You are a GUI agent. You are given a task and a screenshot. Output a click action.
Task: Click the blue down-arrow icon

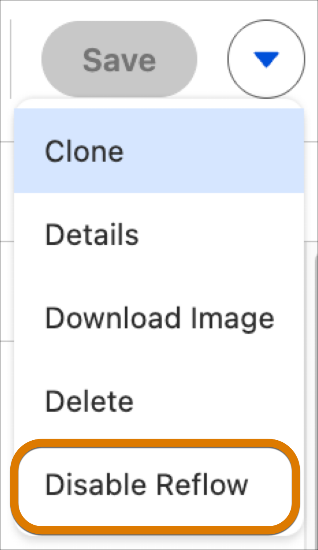tap(267, 59)
